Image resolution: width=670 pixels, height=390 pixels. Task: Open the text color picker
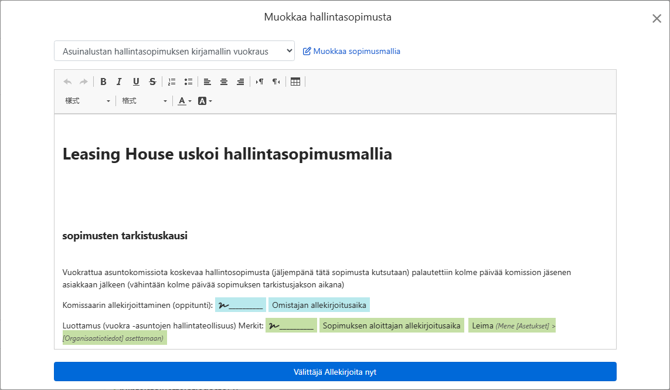point(185,101)
